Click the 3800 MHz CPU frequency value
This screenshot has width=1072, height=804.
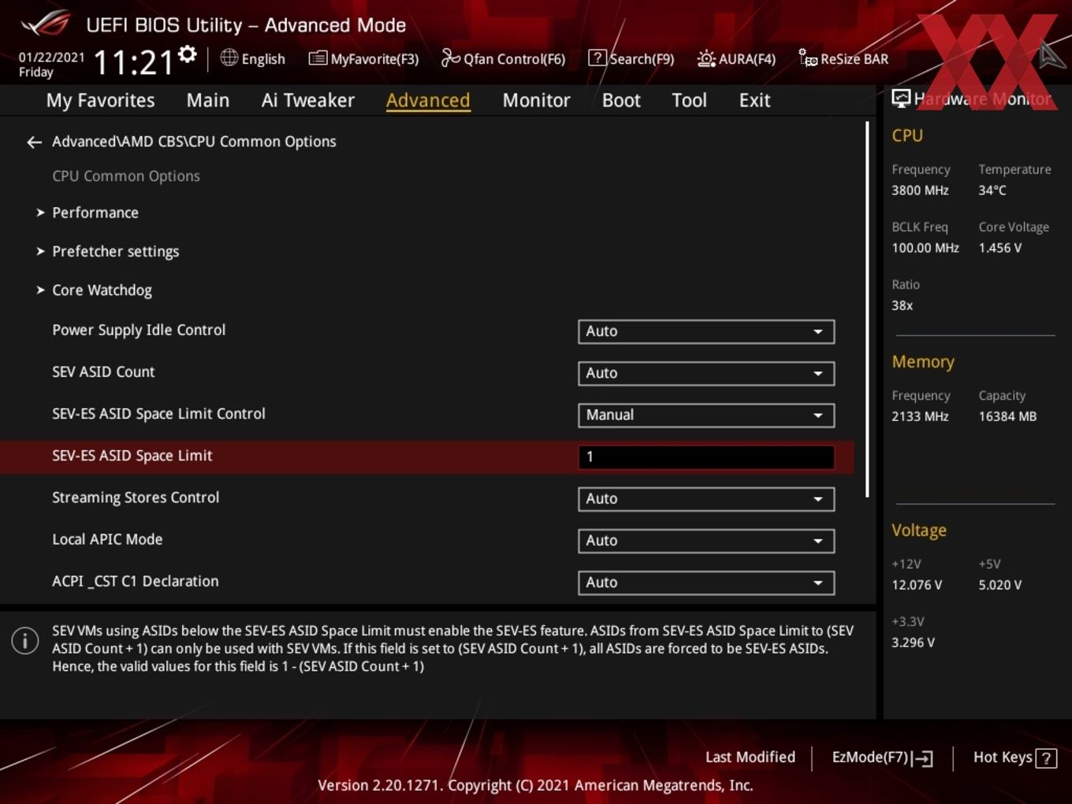(x=920, y=191)
